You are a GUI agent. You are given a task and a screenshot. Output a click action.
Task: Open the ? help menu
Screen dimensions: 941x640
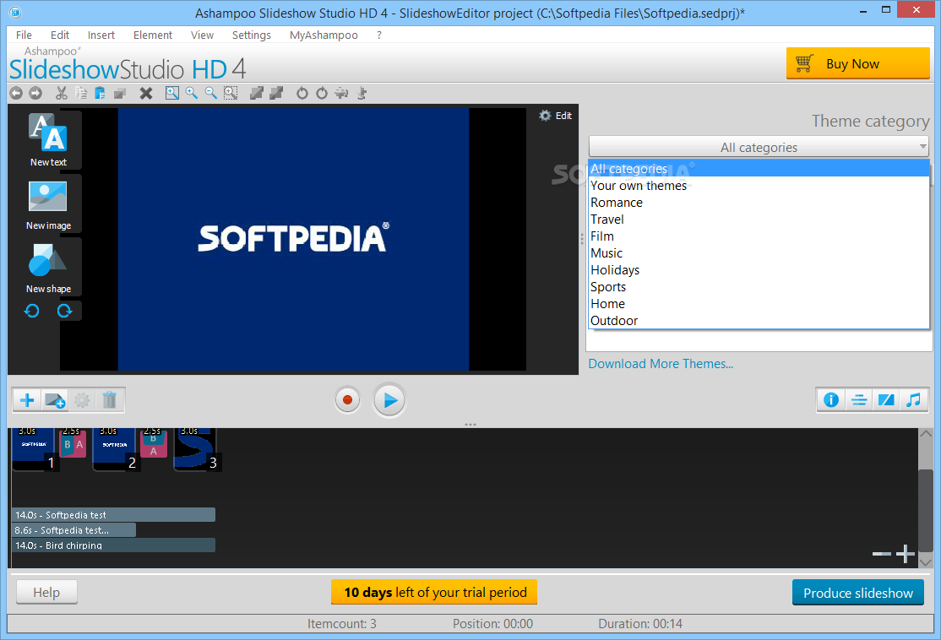(378, 35)
